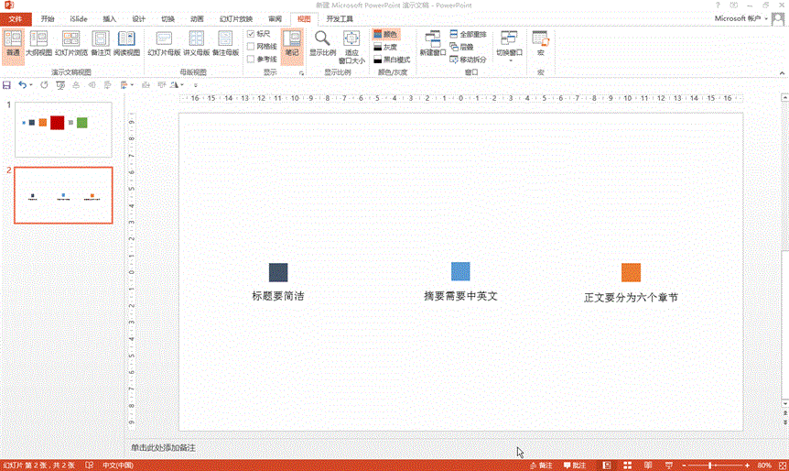Switch to outline view (大纲视图)
789x471 pixels.
[x=38, y=42]
